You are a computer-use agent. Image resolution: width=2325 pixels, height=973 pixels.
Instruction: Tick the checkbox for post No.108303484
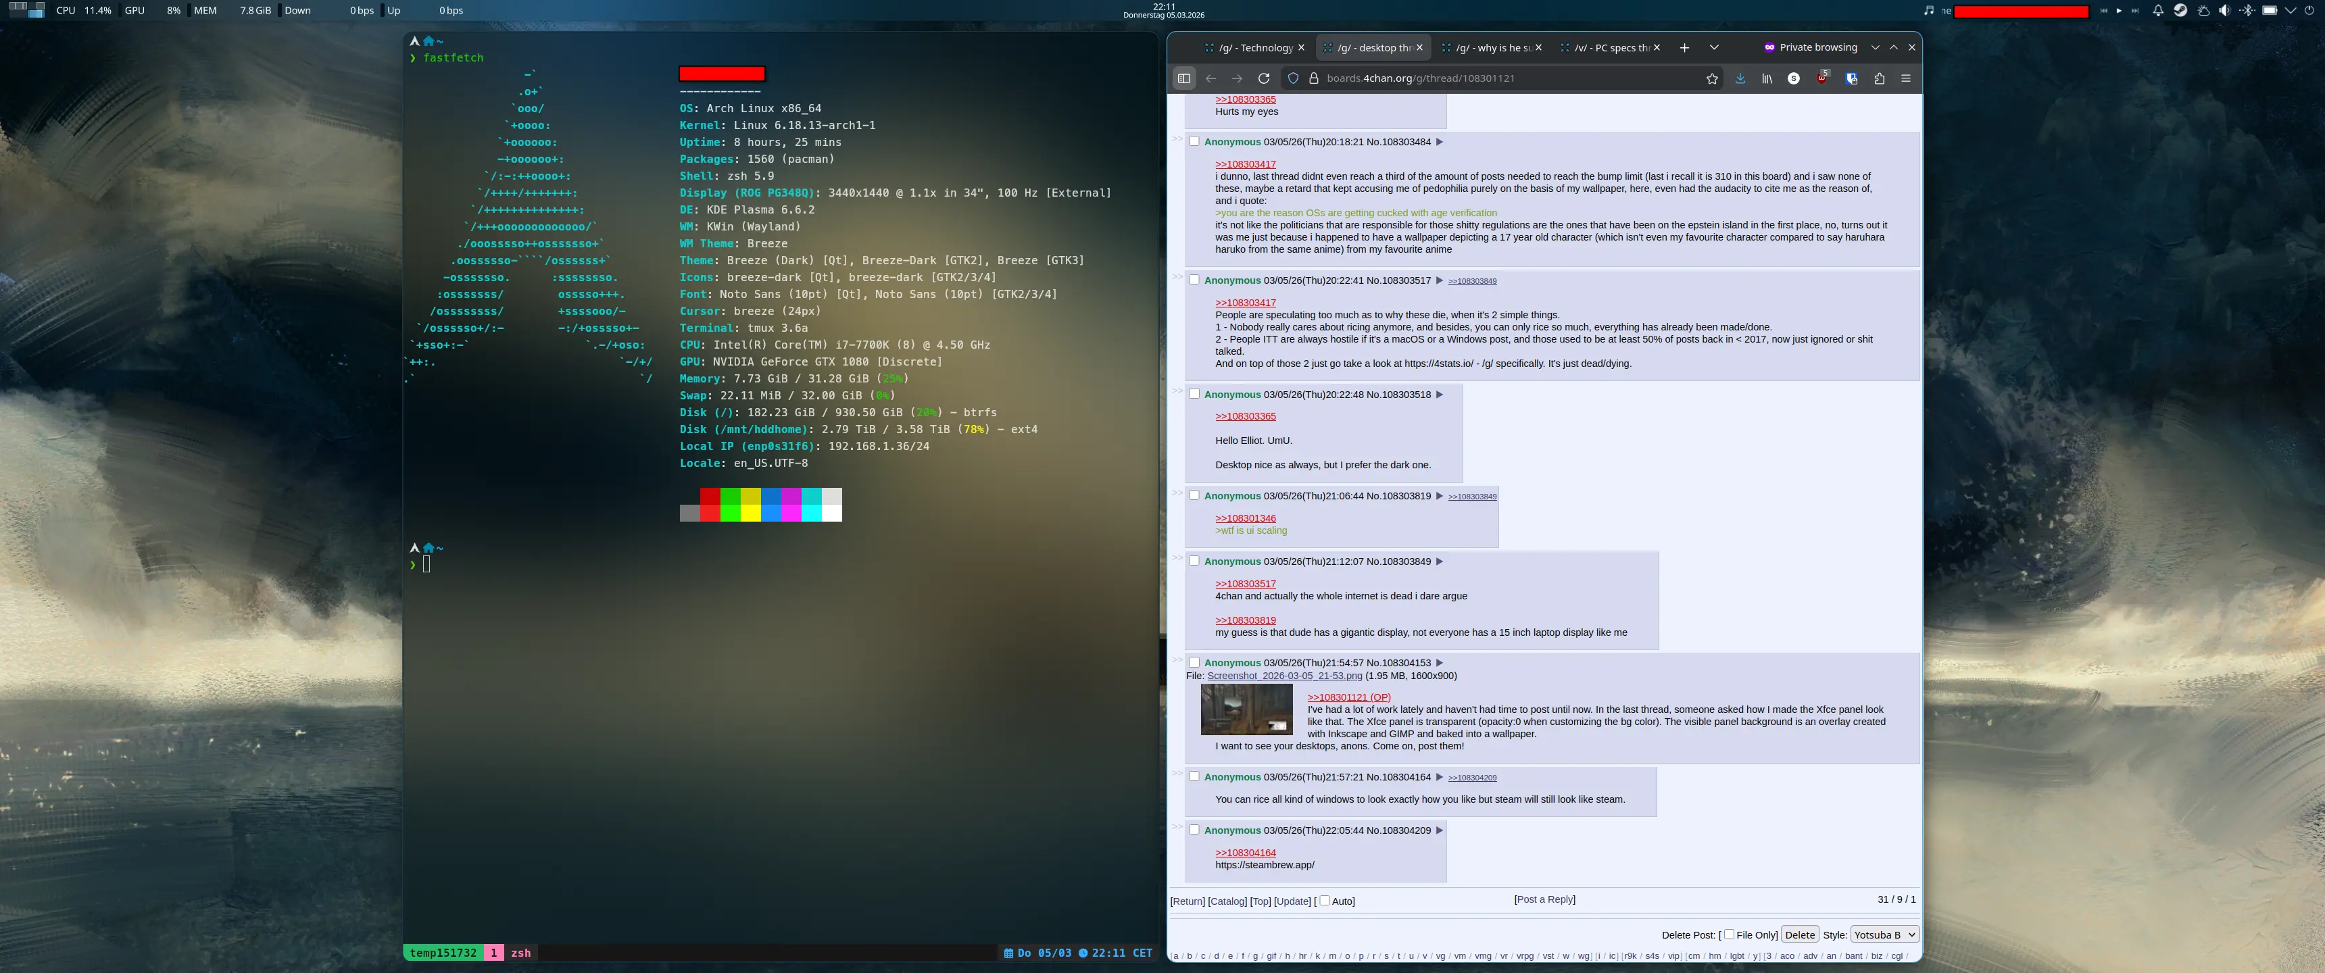(1194, 141)
